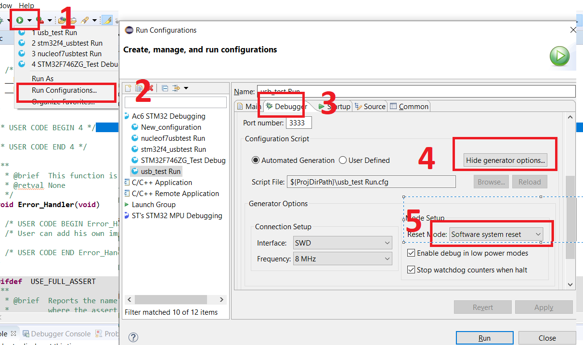Collapse all configurations in the tree

click(165, 88)
